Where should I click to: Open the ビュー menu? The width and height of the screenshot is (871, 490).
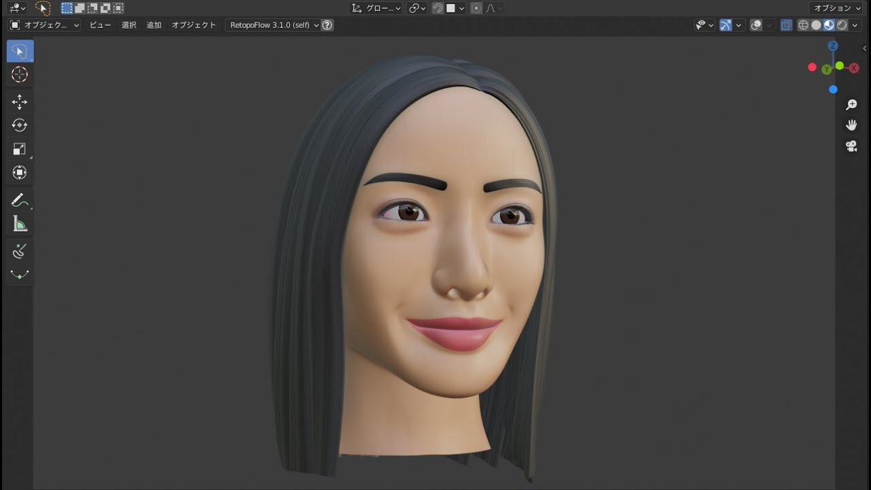pyautogui.click(x=100, y=25)
